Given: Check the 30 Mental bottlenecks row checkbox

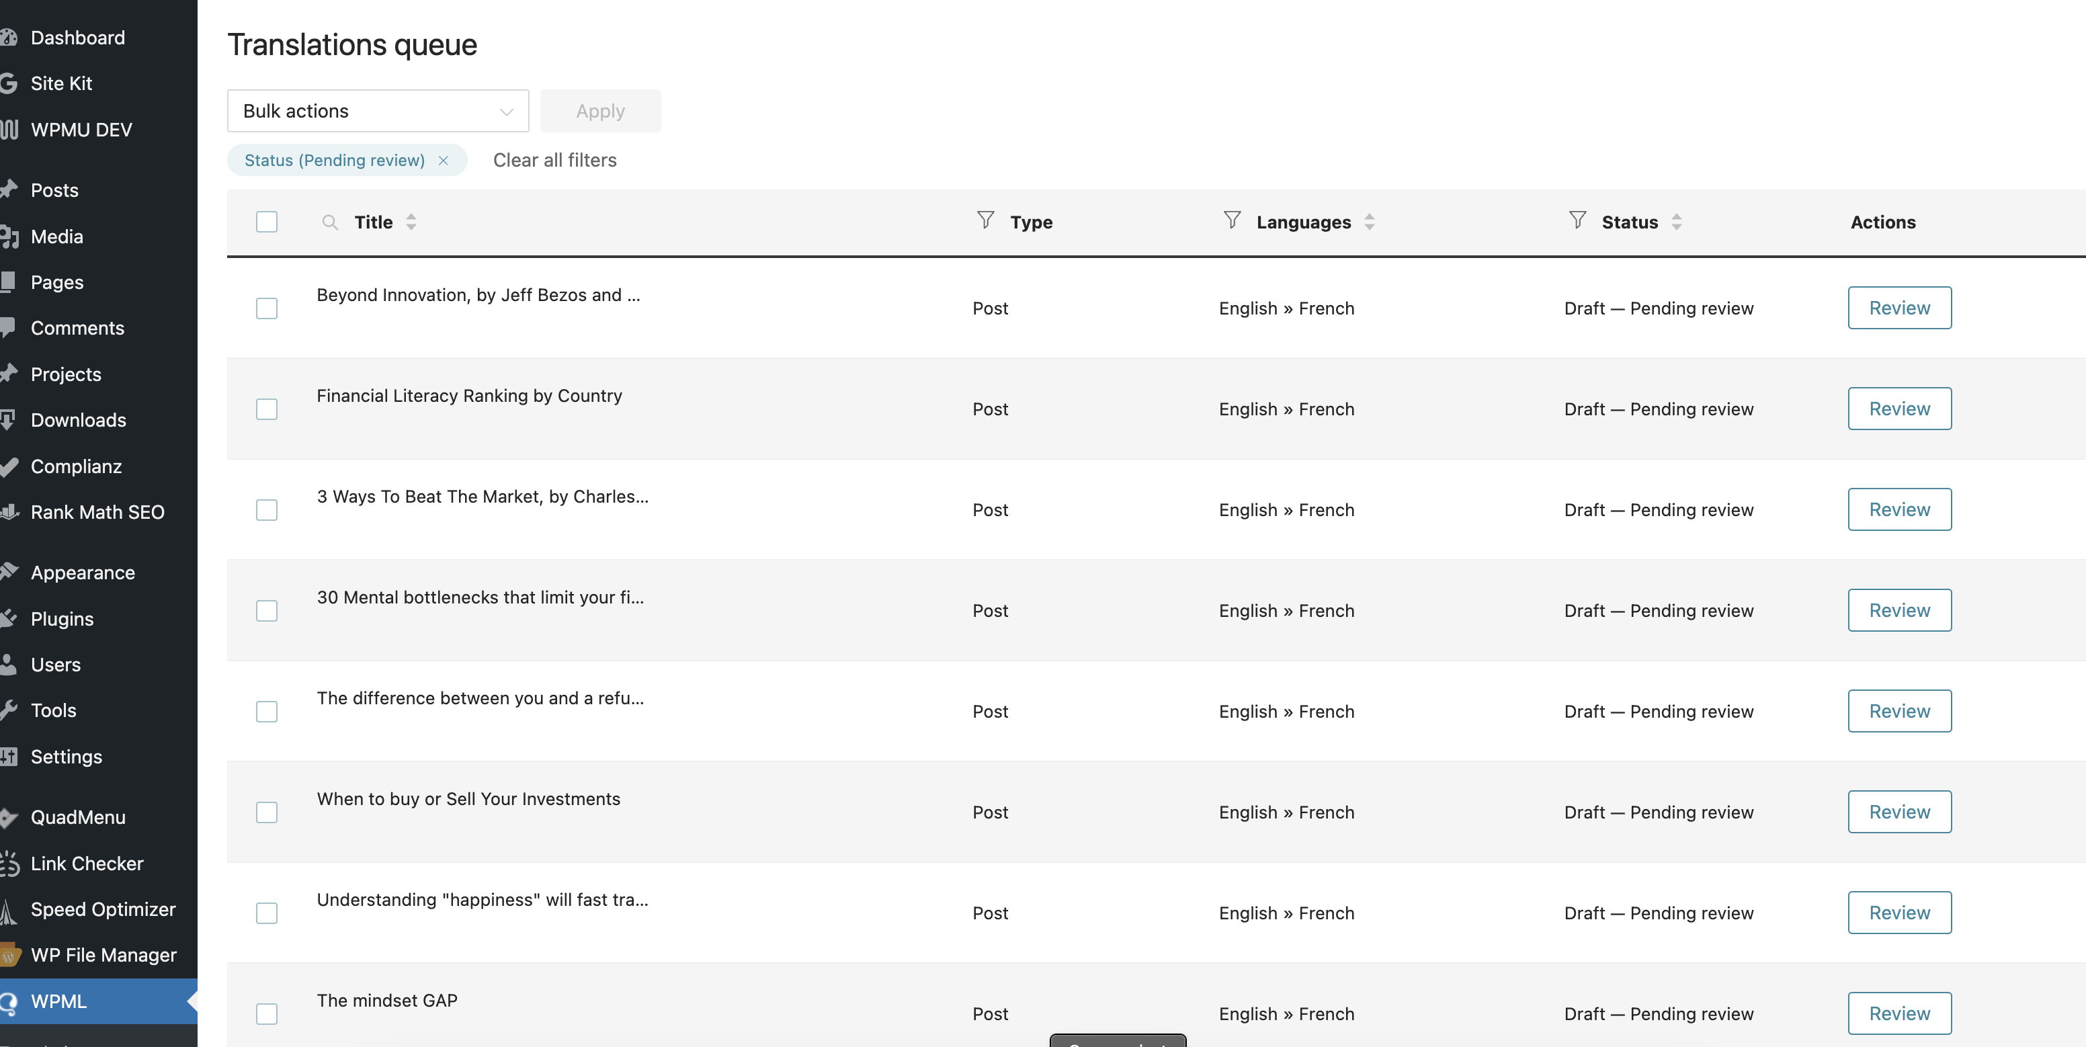Looking at the screenshot, I should click(266, 611).
